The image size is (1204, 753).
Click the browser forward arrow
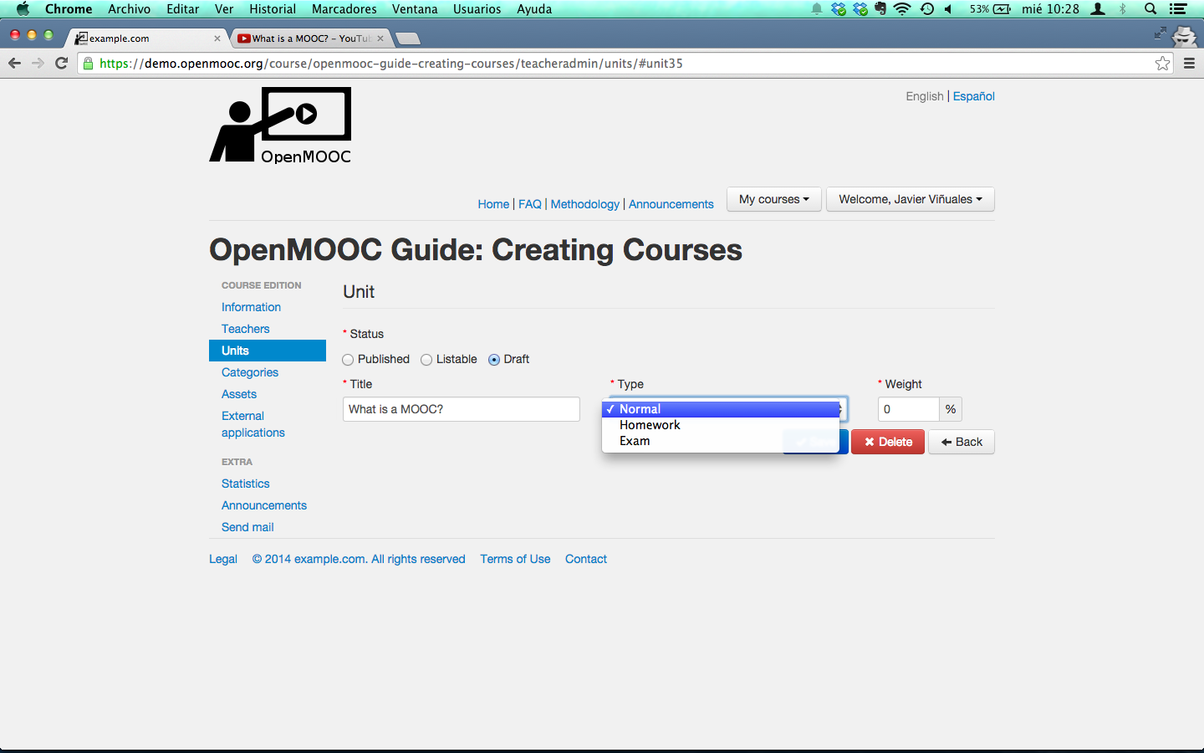(38, 64)
